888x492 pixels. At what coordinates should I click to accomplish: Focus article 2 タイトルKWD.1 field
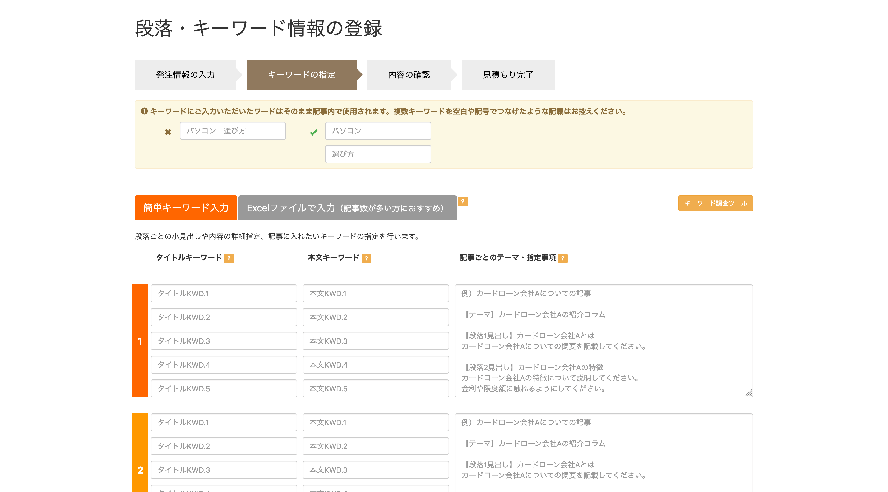[x=224, y=422]
